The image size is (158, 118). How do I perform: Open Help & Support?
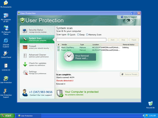(129, 17)
